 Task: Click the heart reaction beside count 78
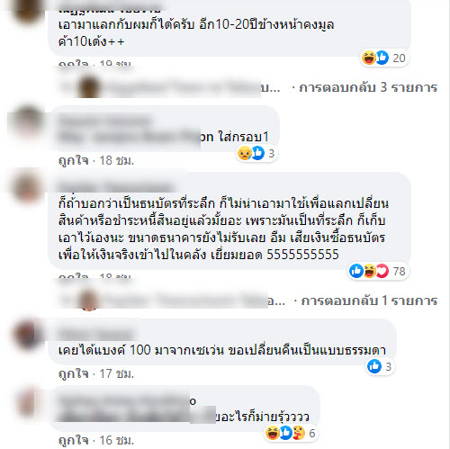382,271
